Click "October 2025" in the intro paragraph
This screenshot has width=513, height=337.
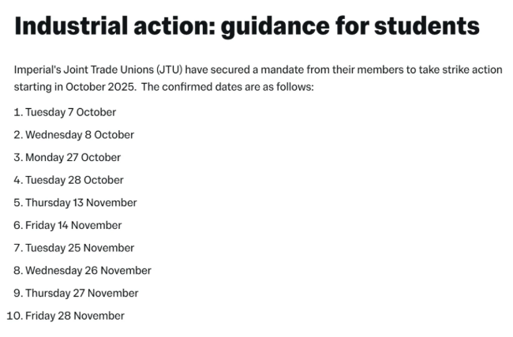[103, 86]
